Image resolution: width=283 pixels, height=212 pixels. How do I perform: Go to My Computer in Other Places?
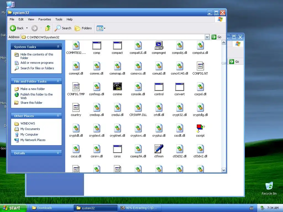29,134
